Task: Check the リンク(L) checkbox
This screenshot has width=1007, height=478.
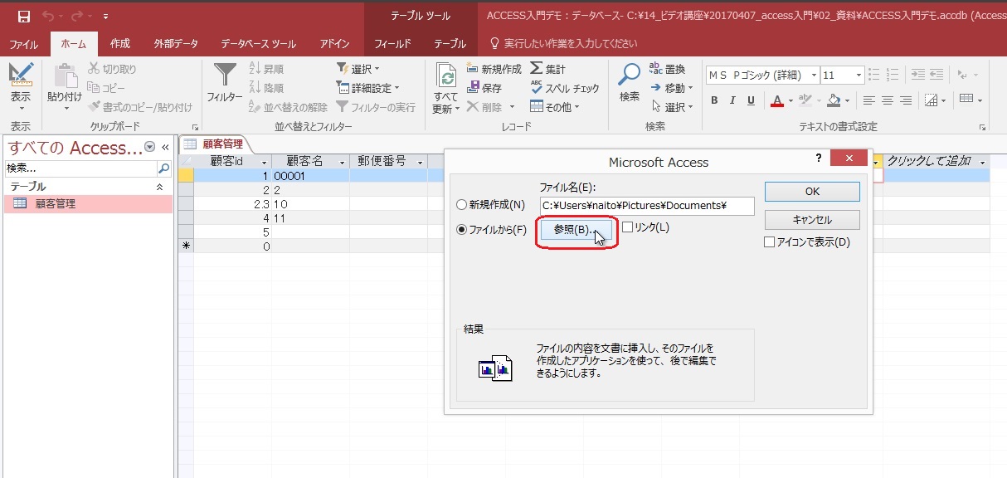Action: (627, 227)
